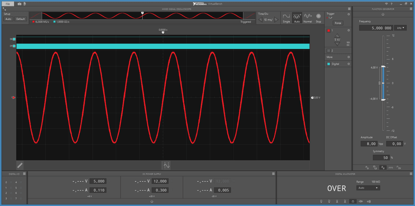Screen dimensions: 415x206
Task: Open the Digital channel settings gear
Action: 349,64
